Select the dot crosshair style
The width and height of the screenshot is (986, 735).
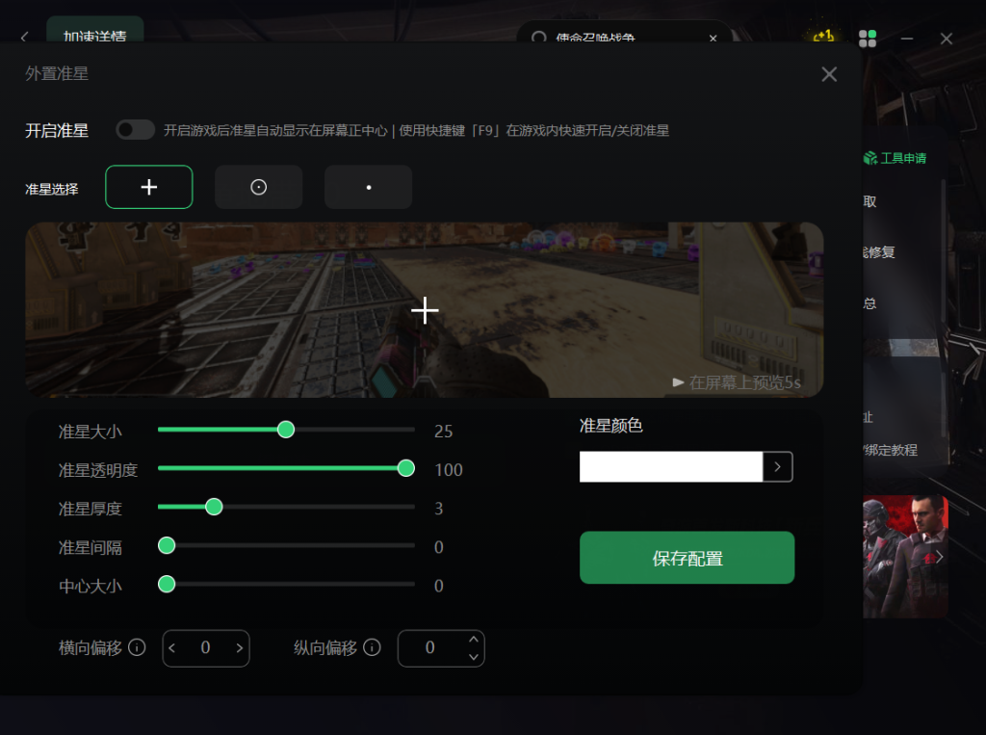[369, 187]
